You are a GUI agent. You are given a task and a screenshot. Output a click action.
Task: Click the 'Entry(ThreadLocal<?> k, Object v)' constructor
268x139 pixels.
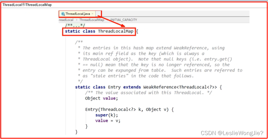point(130,110)
